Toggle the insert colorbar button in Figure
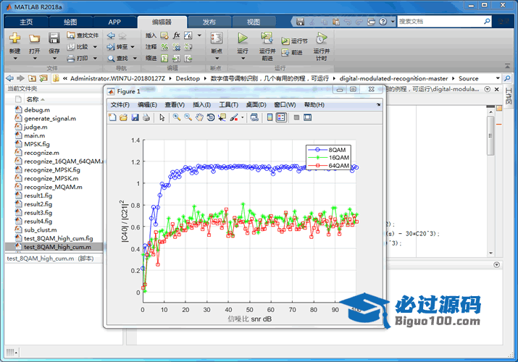The height and width of the screenshot is (362, 518). tap(270, 117)
